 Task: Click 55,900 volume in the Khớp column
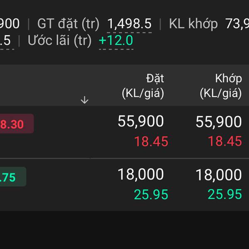coord(219,122)
